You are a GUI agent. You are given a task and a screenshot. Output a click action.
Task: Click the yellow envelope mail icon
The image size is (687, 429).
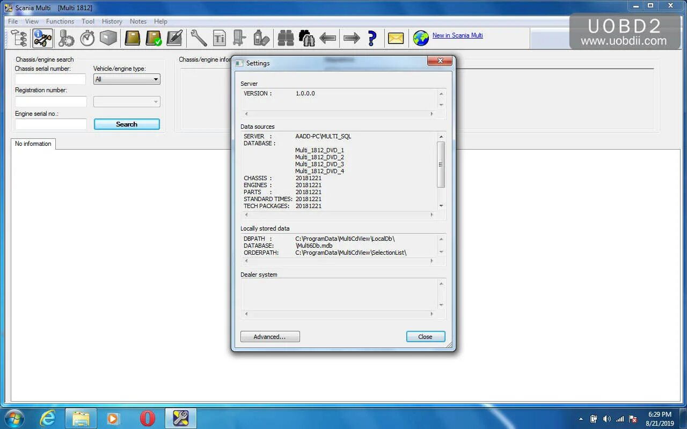[396, 38]
